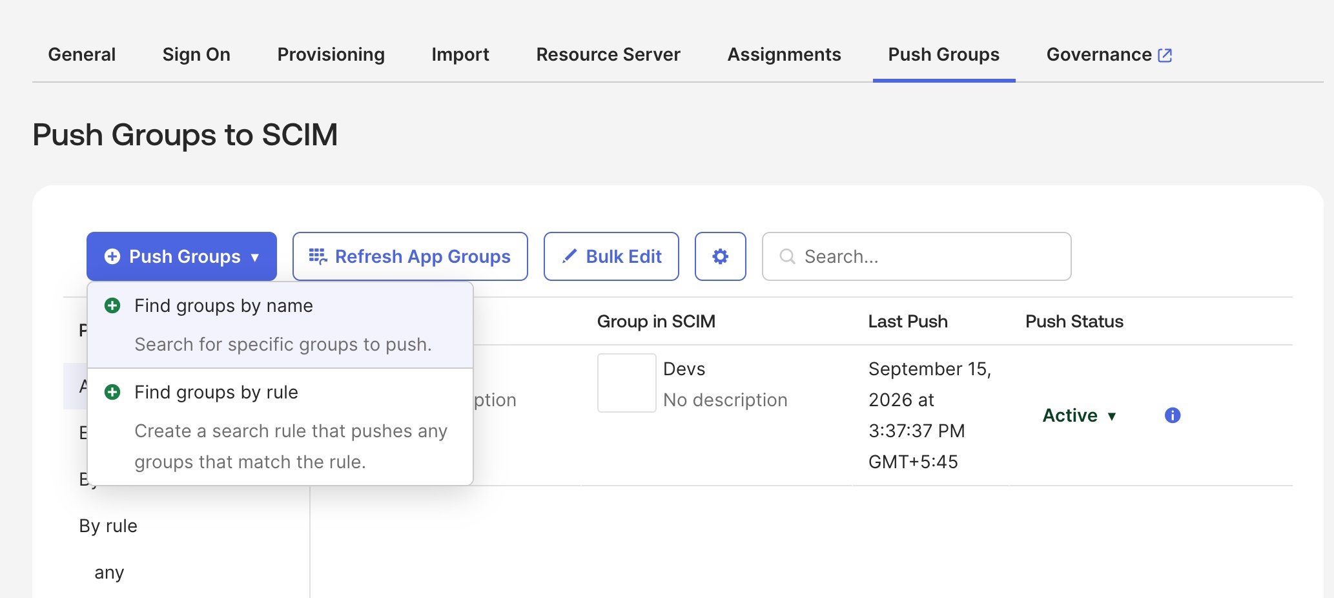Image resolution: width=1334 pixels, height=598 pixels.
Task: Choose Find groups by name option
Action: 280,325
